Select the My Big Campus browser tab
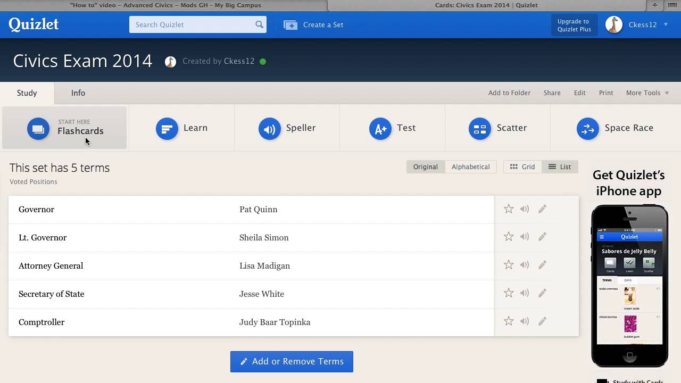 (165, 5)
